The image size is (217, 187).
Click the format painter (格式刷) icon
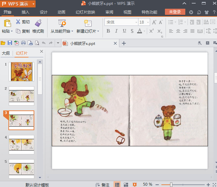pyautogui.click(x=38, y=23)
